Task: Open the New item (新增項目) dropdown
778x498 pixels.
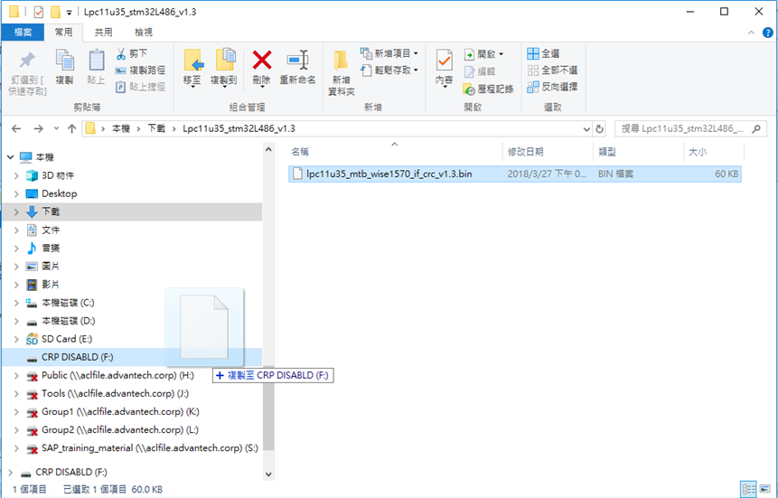Action: pos(389,53)
